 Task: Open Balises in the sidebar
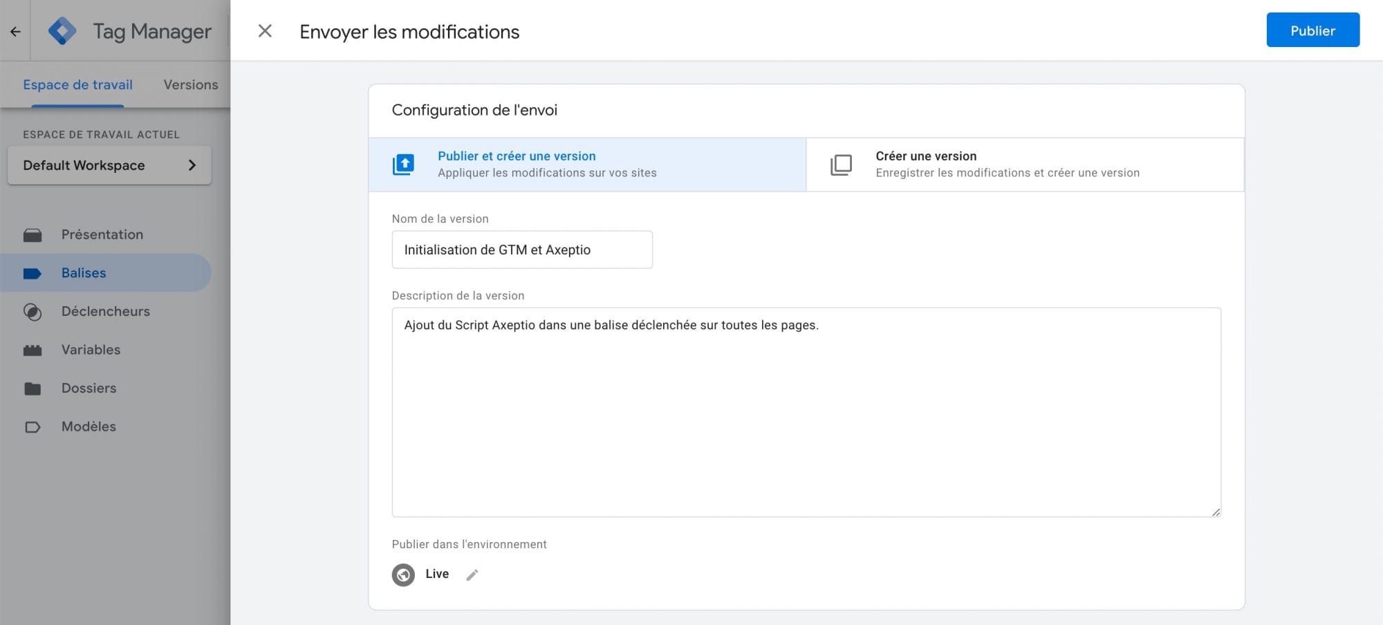pos(106,272)
